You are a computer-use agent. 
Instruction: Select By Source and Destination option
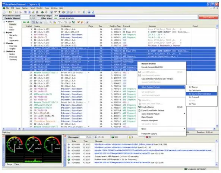pyautogui.click(x=201, y=94)
